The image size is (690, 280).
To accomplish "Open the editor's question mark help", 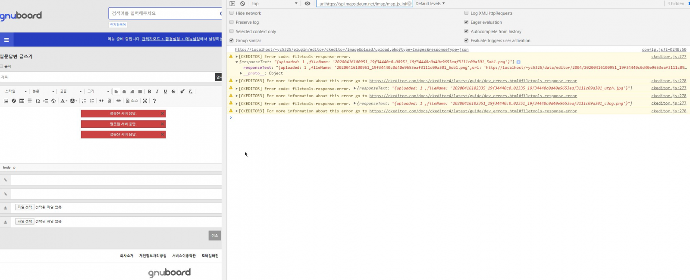I will coord(154,101).
